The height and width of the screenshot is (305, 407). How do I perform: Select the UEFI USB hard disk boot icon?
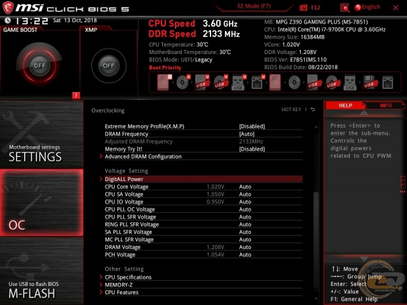coord(202,82)
